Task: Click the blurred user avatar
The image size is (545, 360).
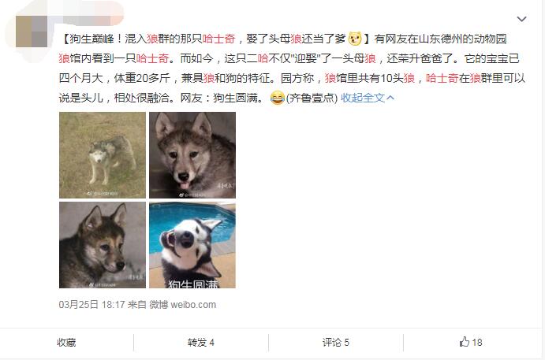Action: 32,32
